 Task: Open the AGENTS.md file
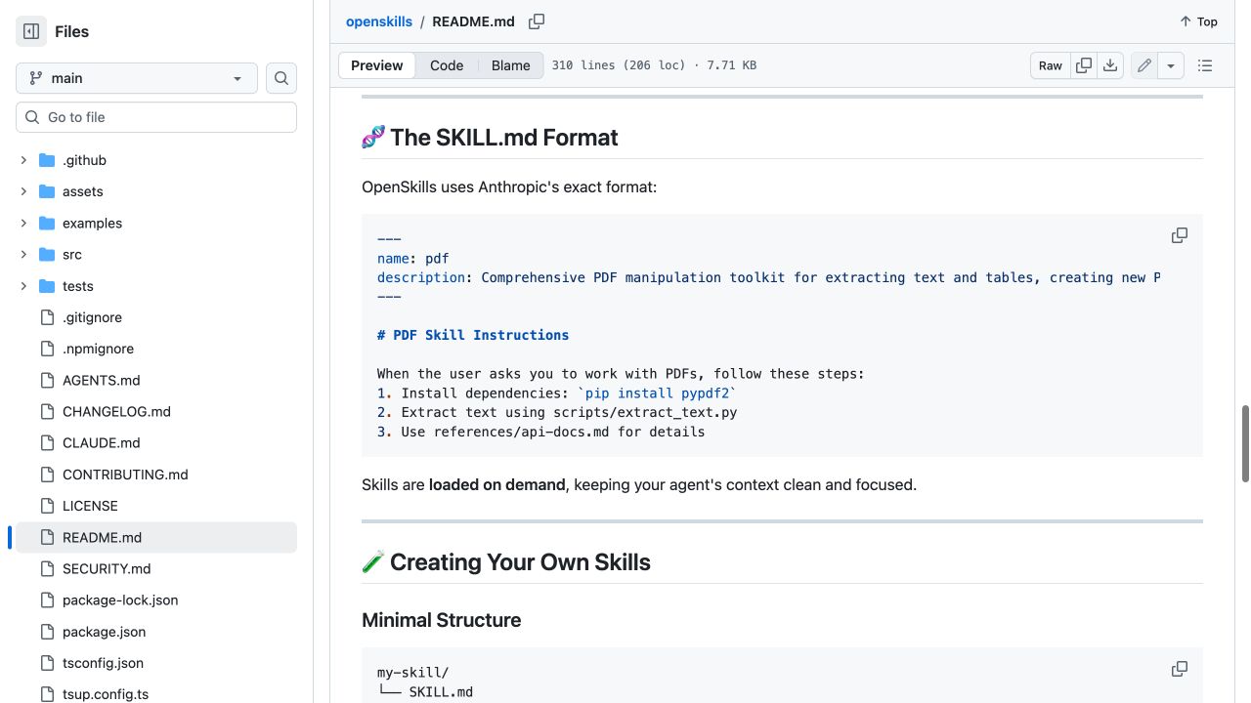(101, 380)
